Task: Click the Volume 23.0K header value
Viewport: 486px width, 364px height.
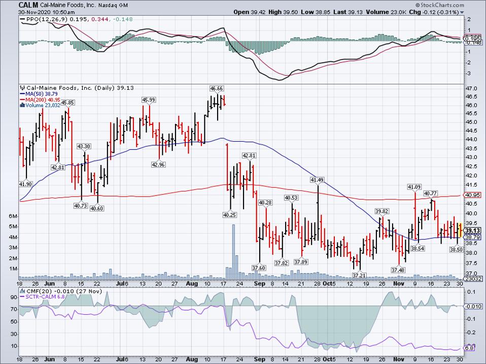Action: (x=386, y=12)
